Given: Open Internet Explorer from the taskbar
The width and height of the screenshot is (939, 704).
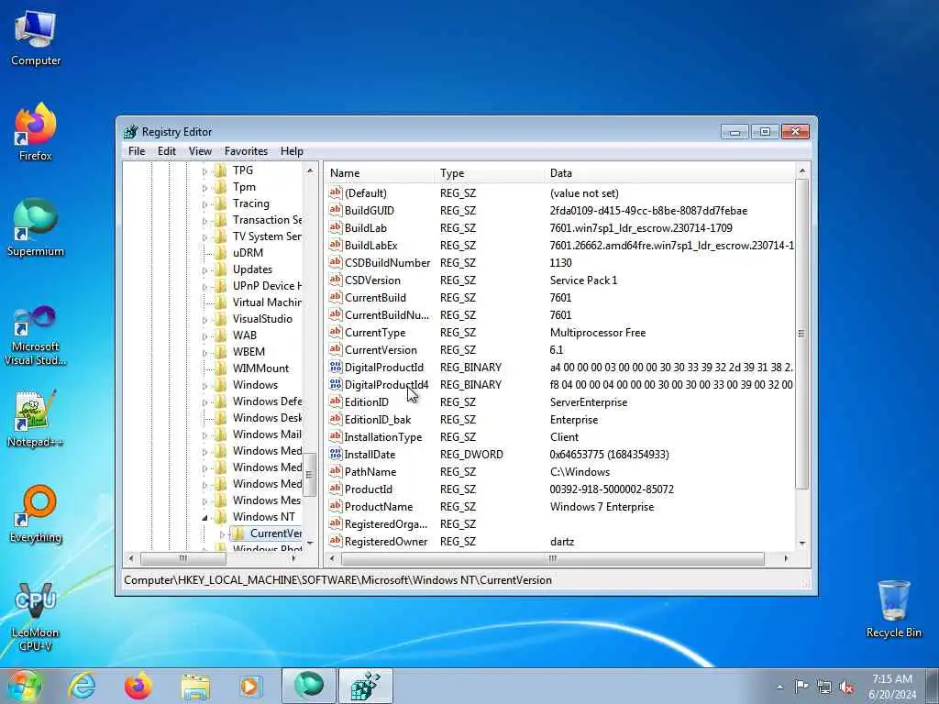Looking at the screenshot, I should 82,686.
